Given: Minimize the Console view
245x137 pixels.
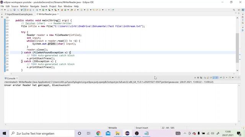Looking at the screenshot, I should [x=236, y=77].
